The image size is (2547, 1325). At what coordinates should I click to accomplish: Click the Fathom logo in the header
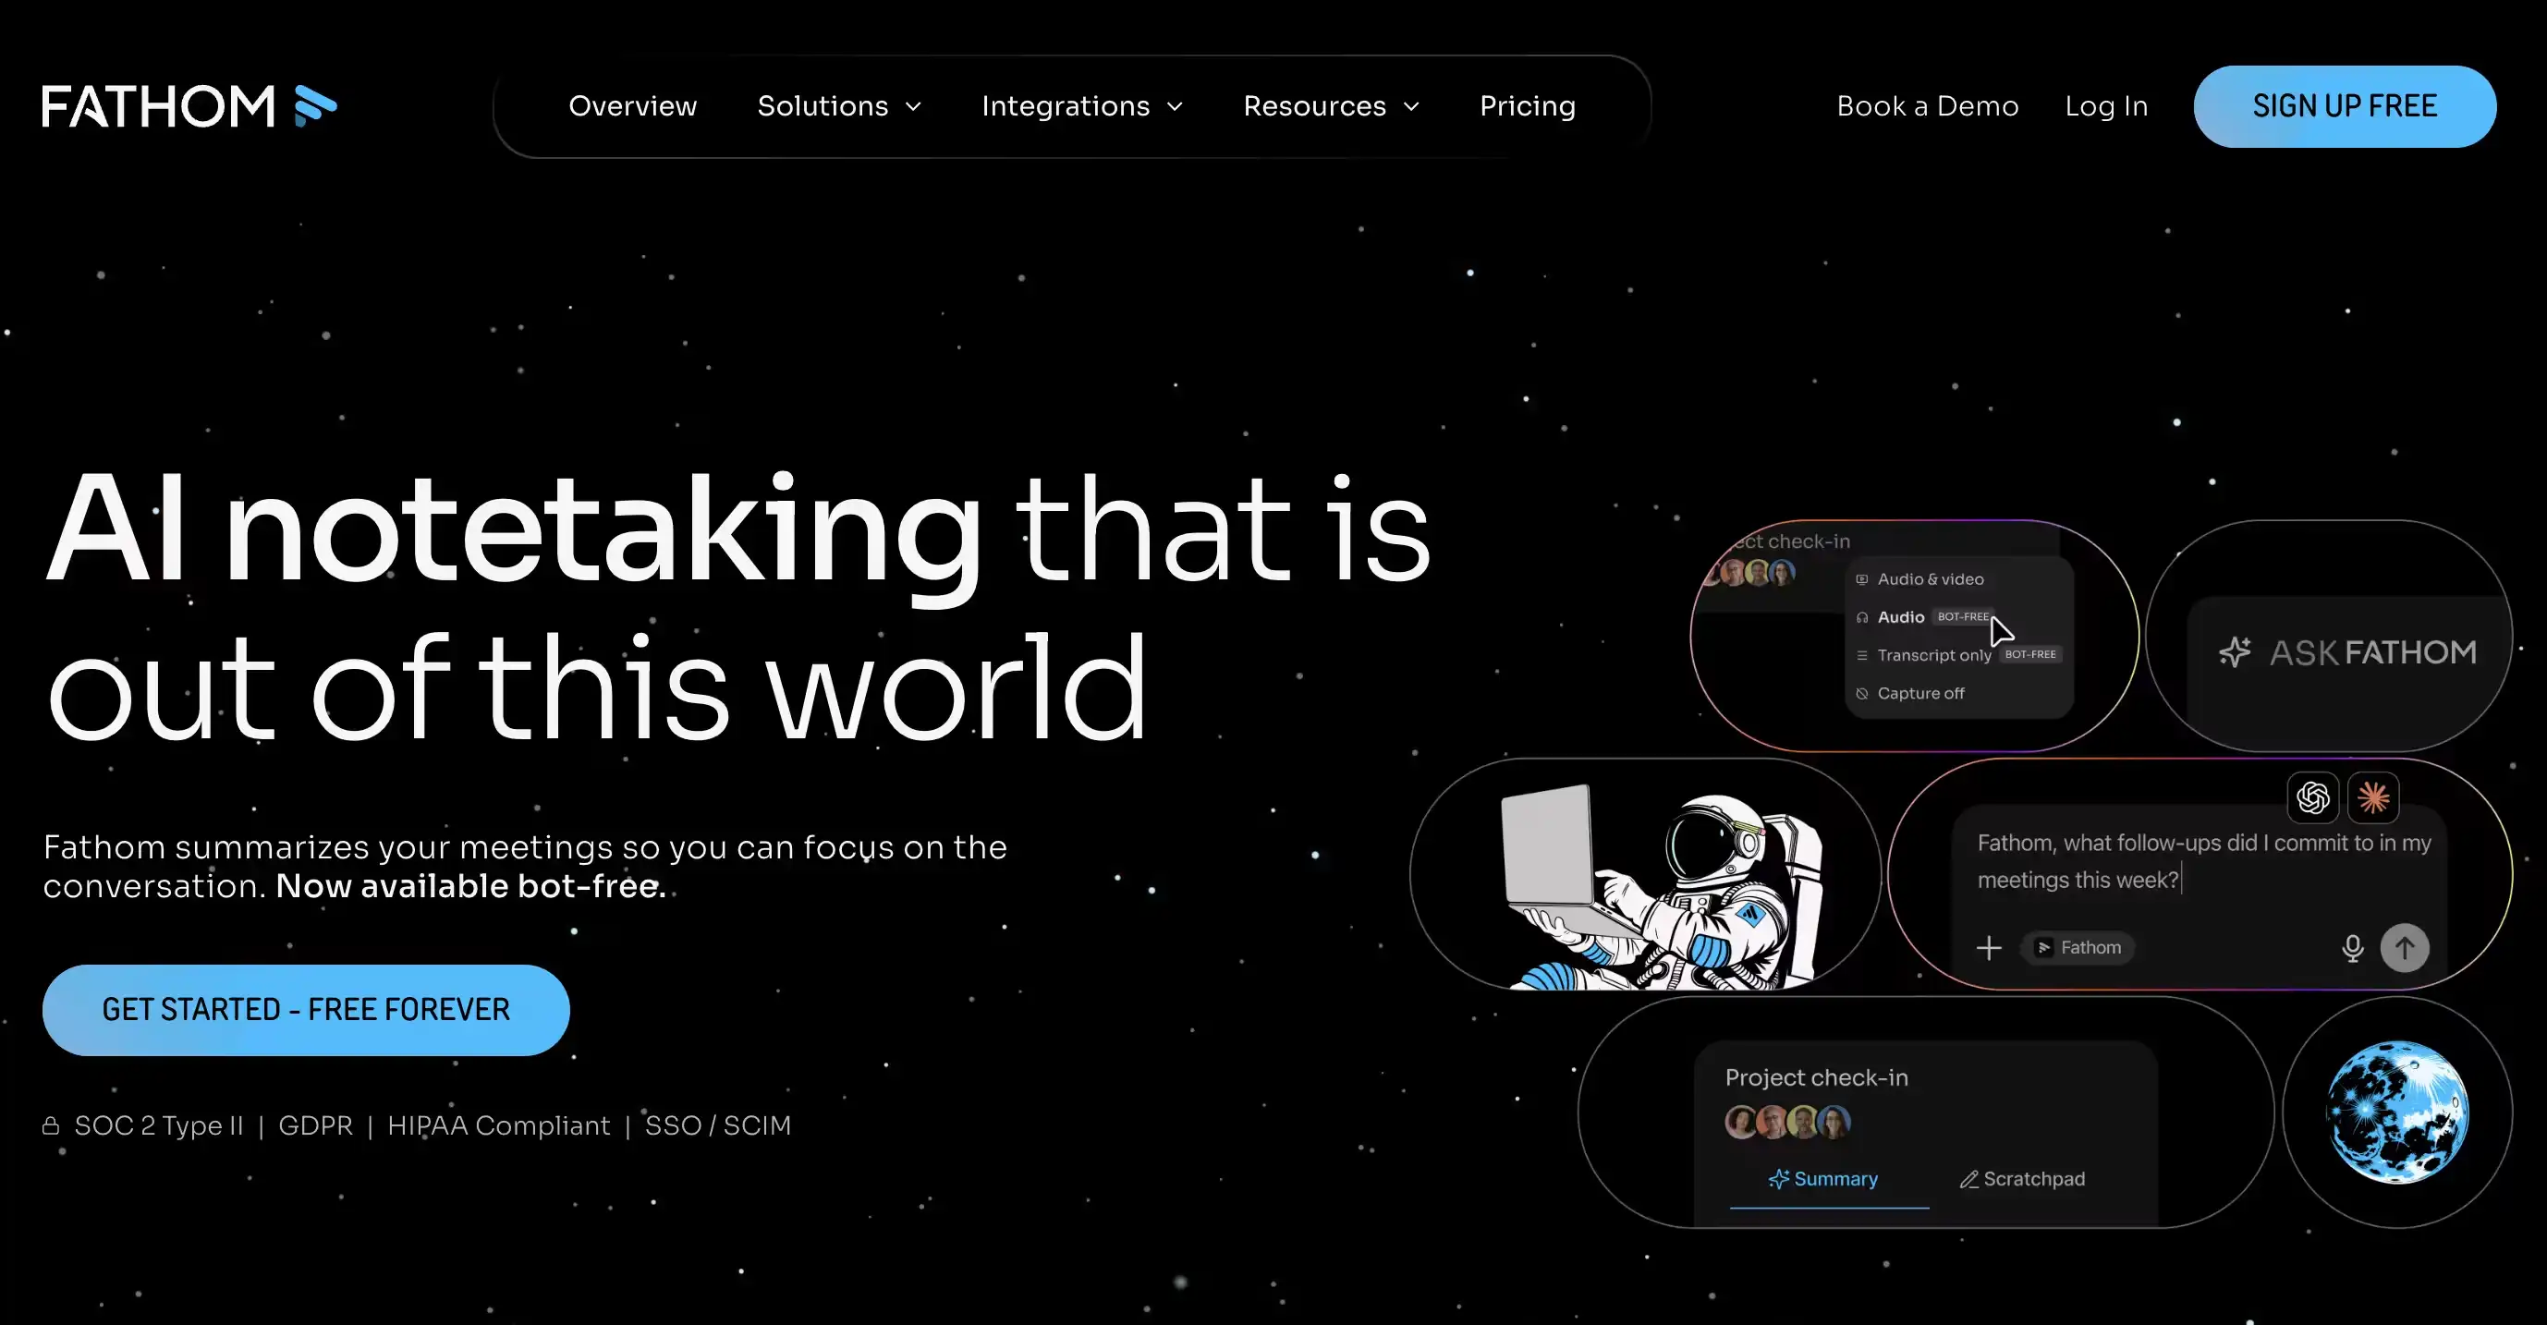(189, 106)
